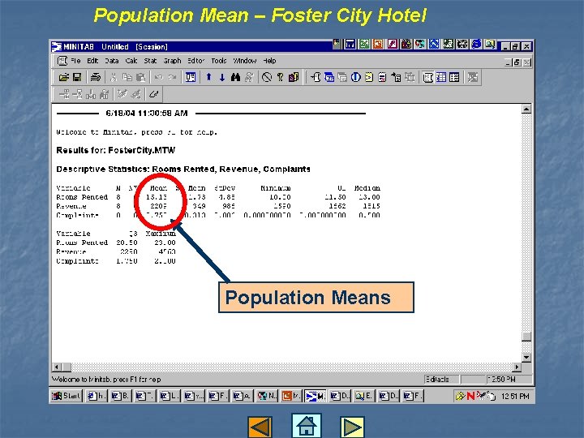The height and width of the screenshot is (438, 584).
Task: Click the Print Window printer icon
Action: (x=96, y=78)
